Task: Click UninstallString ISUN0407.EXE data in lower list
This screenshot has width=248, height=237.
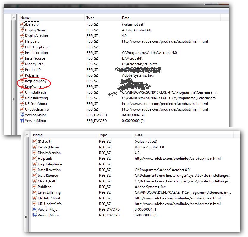Action: click(x=183, y=193)
